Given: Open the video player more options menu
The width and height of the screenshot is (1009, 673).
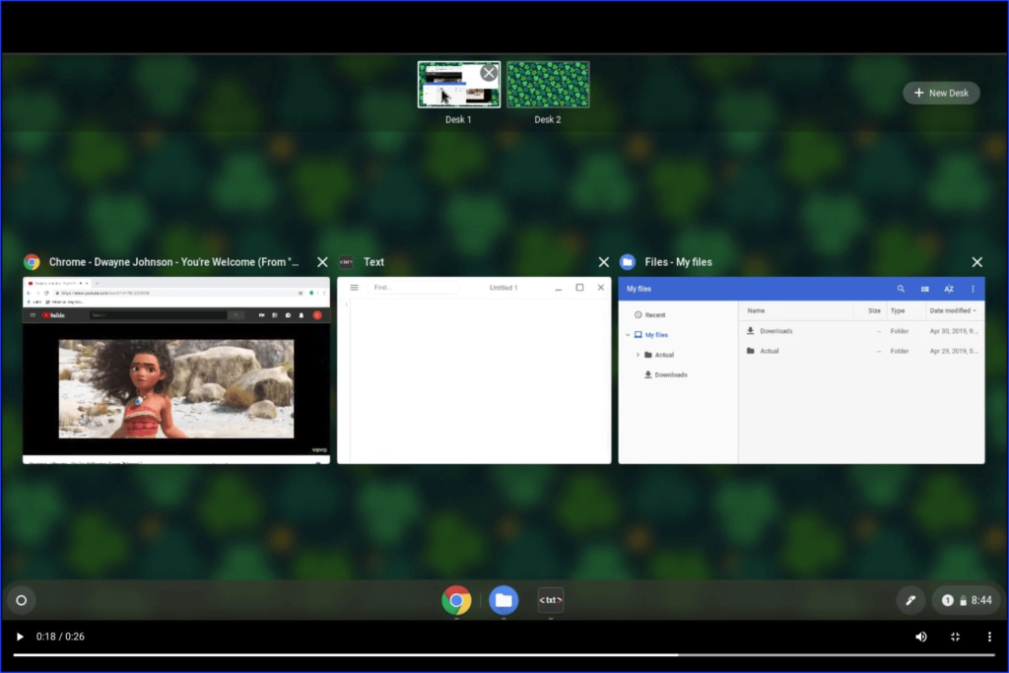Looking at the screenshot, I should pos(989,637).
